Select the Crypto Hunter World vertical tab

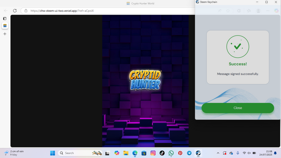tap(5, 25)
